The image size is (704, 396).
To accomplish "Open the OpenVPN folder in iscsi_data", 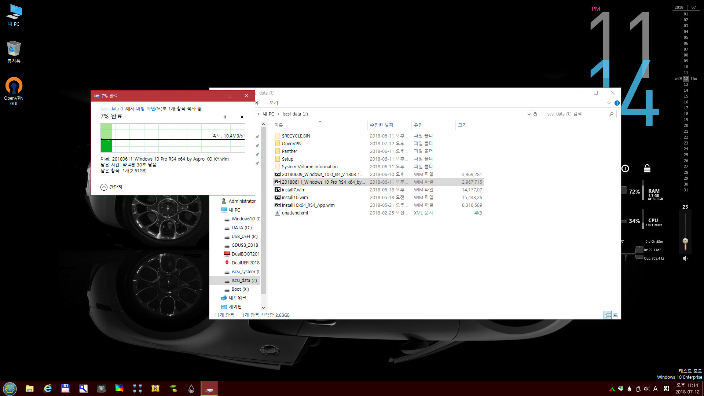I will point(291,144).
